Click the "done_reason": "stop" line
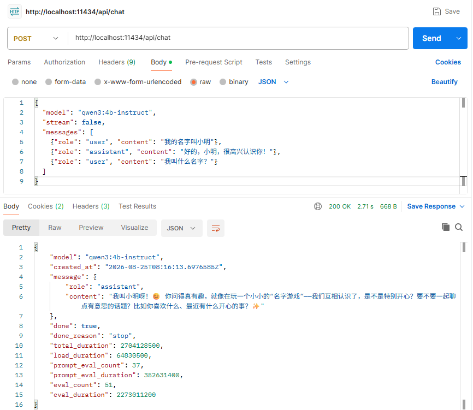473x410 pixels. pyautogui.click(x=93, y=336)
